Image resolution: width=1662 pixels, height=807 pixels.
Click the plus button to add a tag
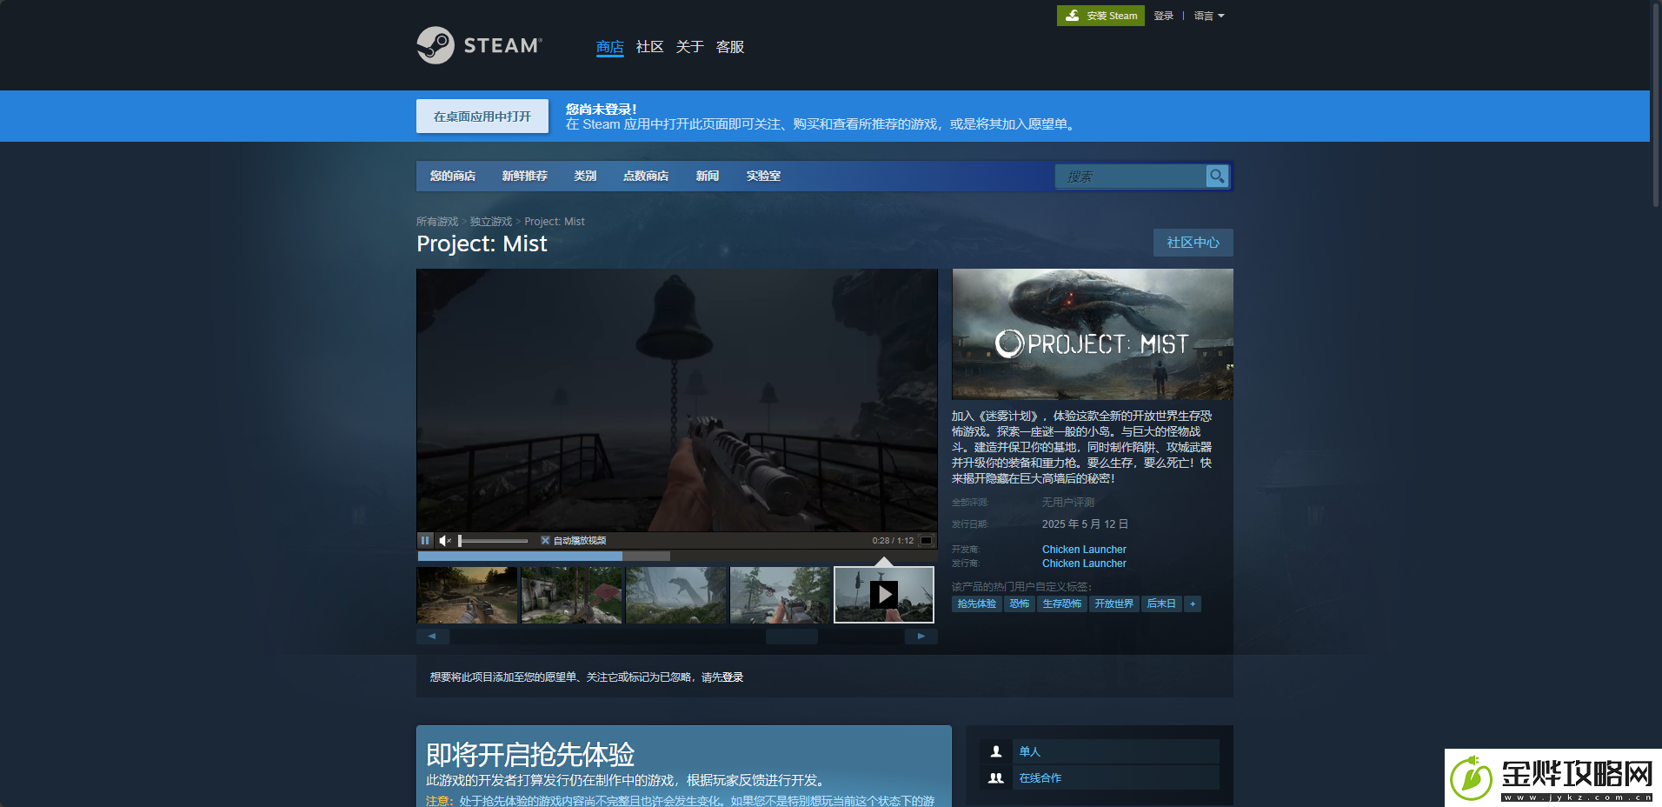pyautogui.click(x=1193, y=604)
